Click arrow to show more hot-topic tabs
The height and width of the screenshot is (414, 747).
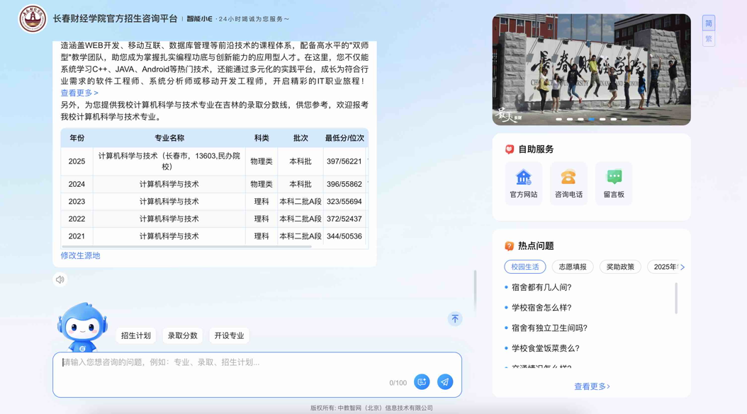[683, 268]
